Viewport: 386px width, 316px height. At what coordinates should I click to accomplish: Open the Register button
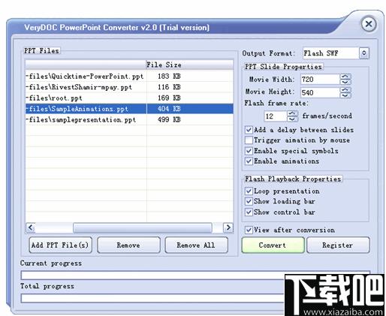[338, 245]
